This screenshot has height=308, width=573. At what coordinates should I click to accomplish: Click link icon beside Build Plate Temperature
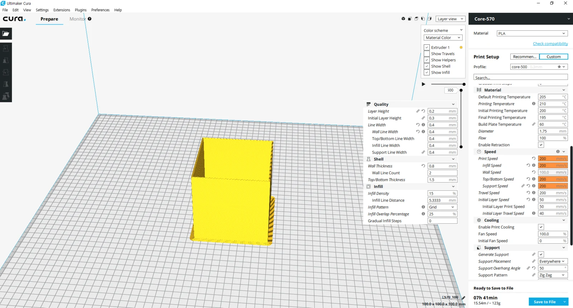tap(534, 124)
